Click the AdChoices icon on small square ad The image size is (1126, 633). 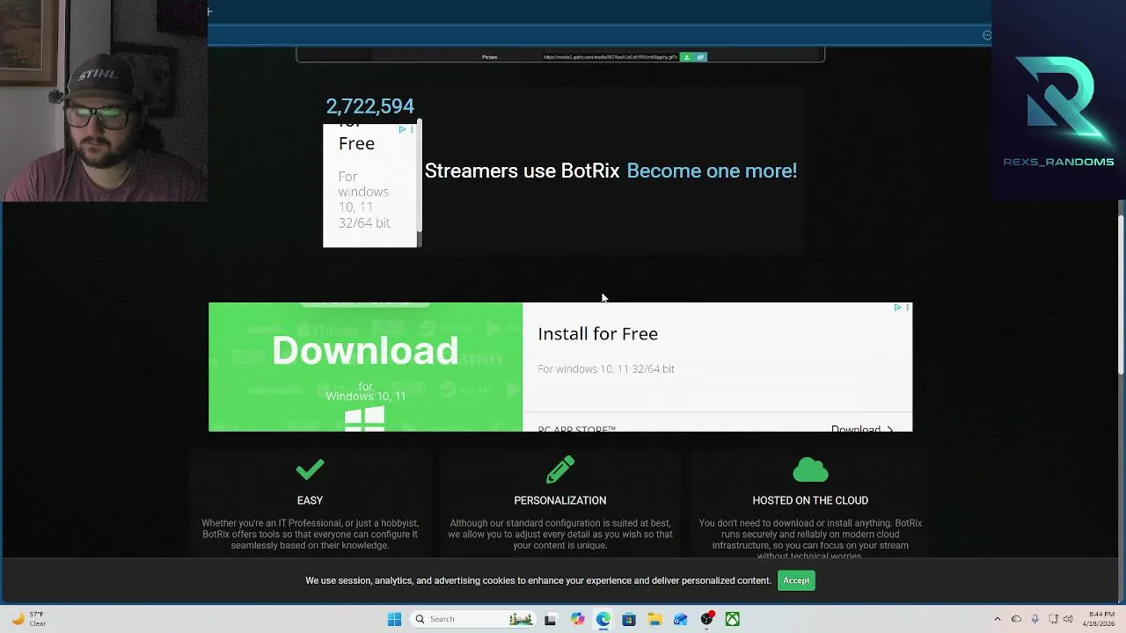[402, 129]
